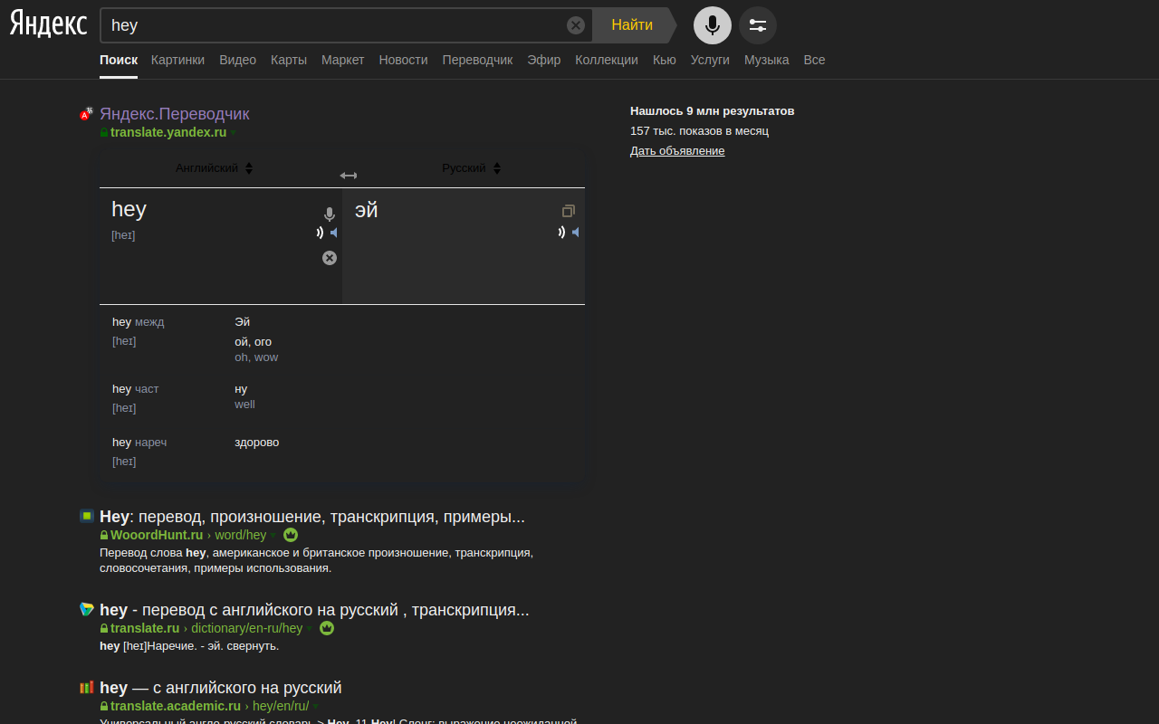This screenshot has width=1159, height=724.
Task: Select the Поиск tab
Action: [x=119, y=60]
